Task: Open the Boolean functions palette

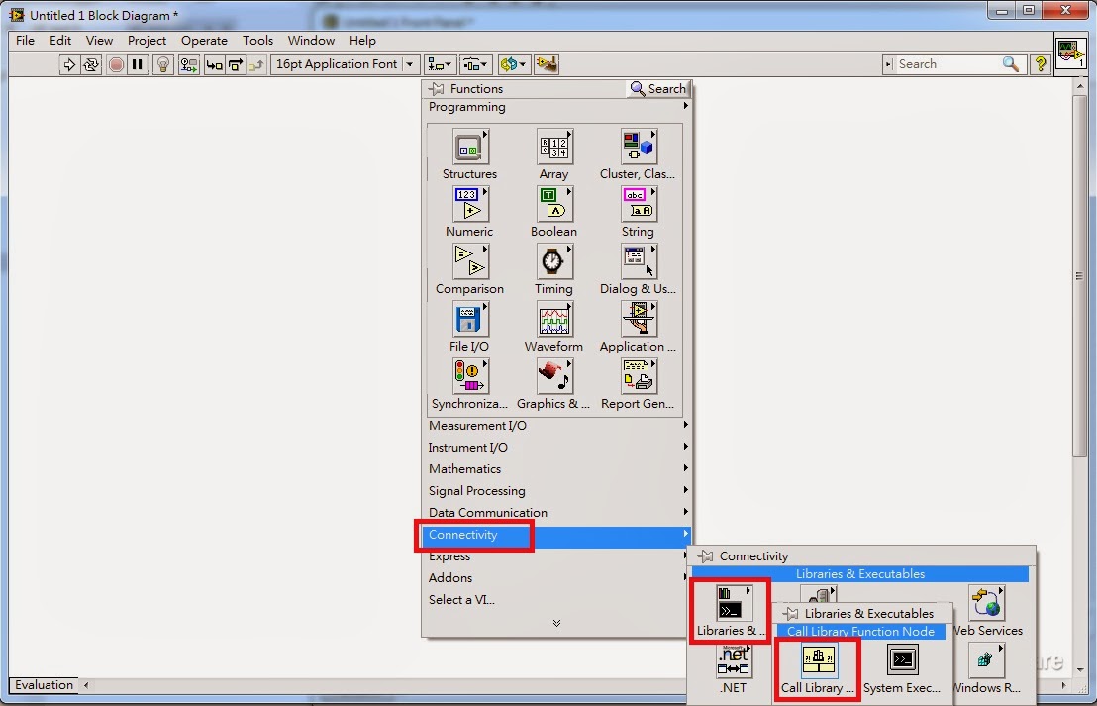Action: coord(553,205)
